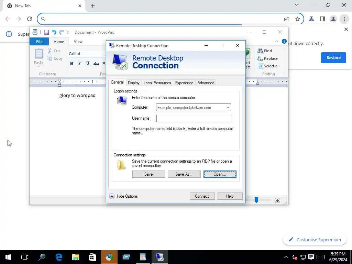This screenshot has width=352, height=264.
Task: Click Connect in Remote Desktop Connection
Action: click(x=202, y=196)
